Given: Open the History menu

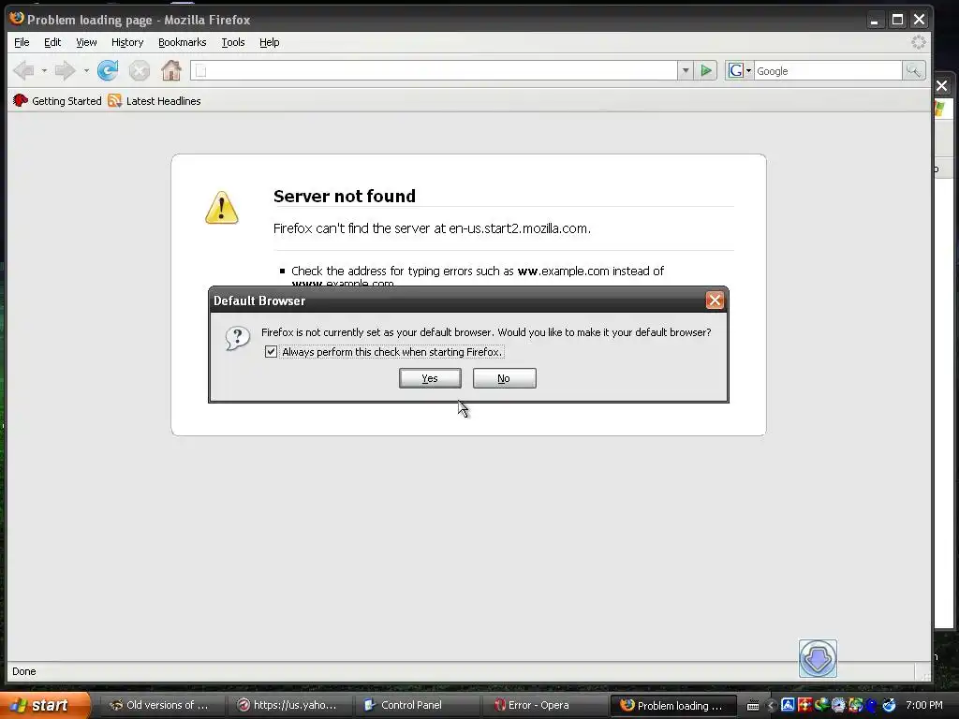Looking at the screenshot, I should [127, 42].
